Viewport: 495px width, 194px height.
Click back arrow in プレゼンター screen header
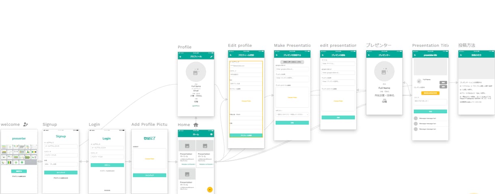tap(369, 55)
